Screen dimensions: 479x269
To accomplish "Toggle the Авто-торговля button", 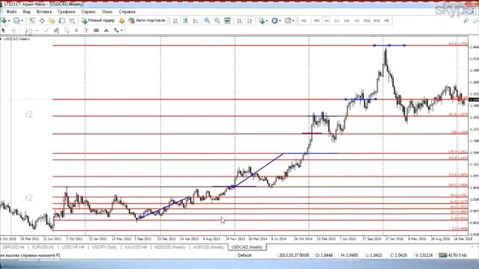I will (x=147, y=20).
